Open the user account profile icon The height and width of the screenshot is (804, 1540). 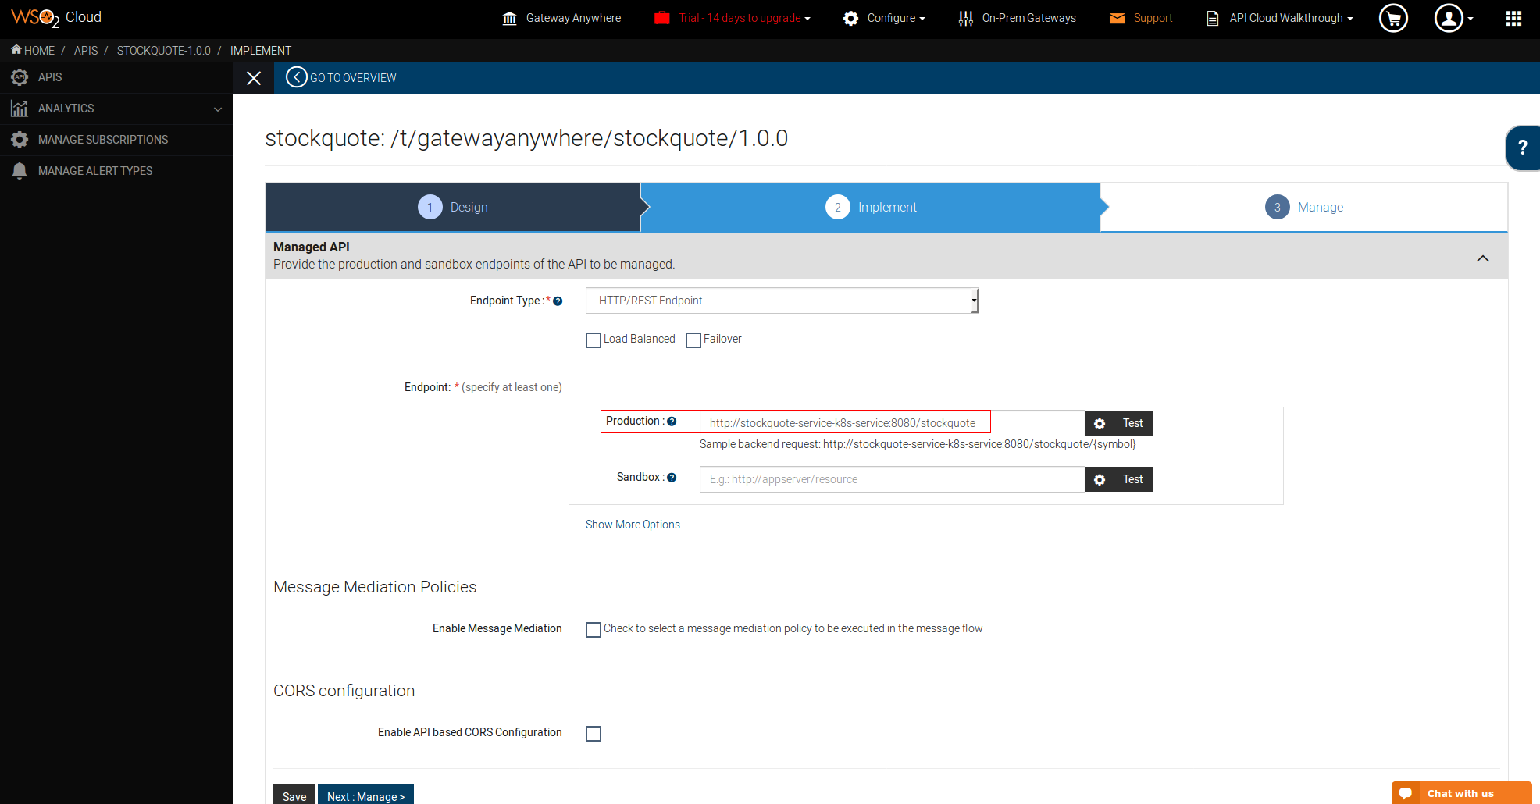(x=1449, y=18)
